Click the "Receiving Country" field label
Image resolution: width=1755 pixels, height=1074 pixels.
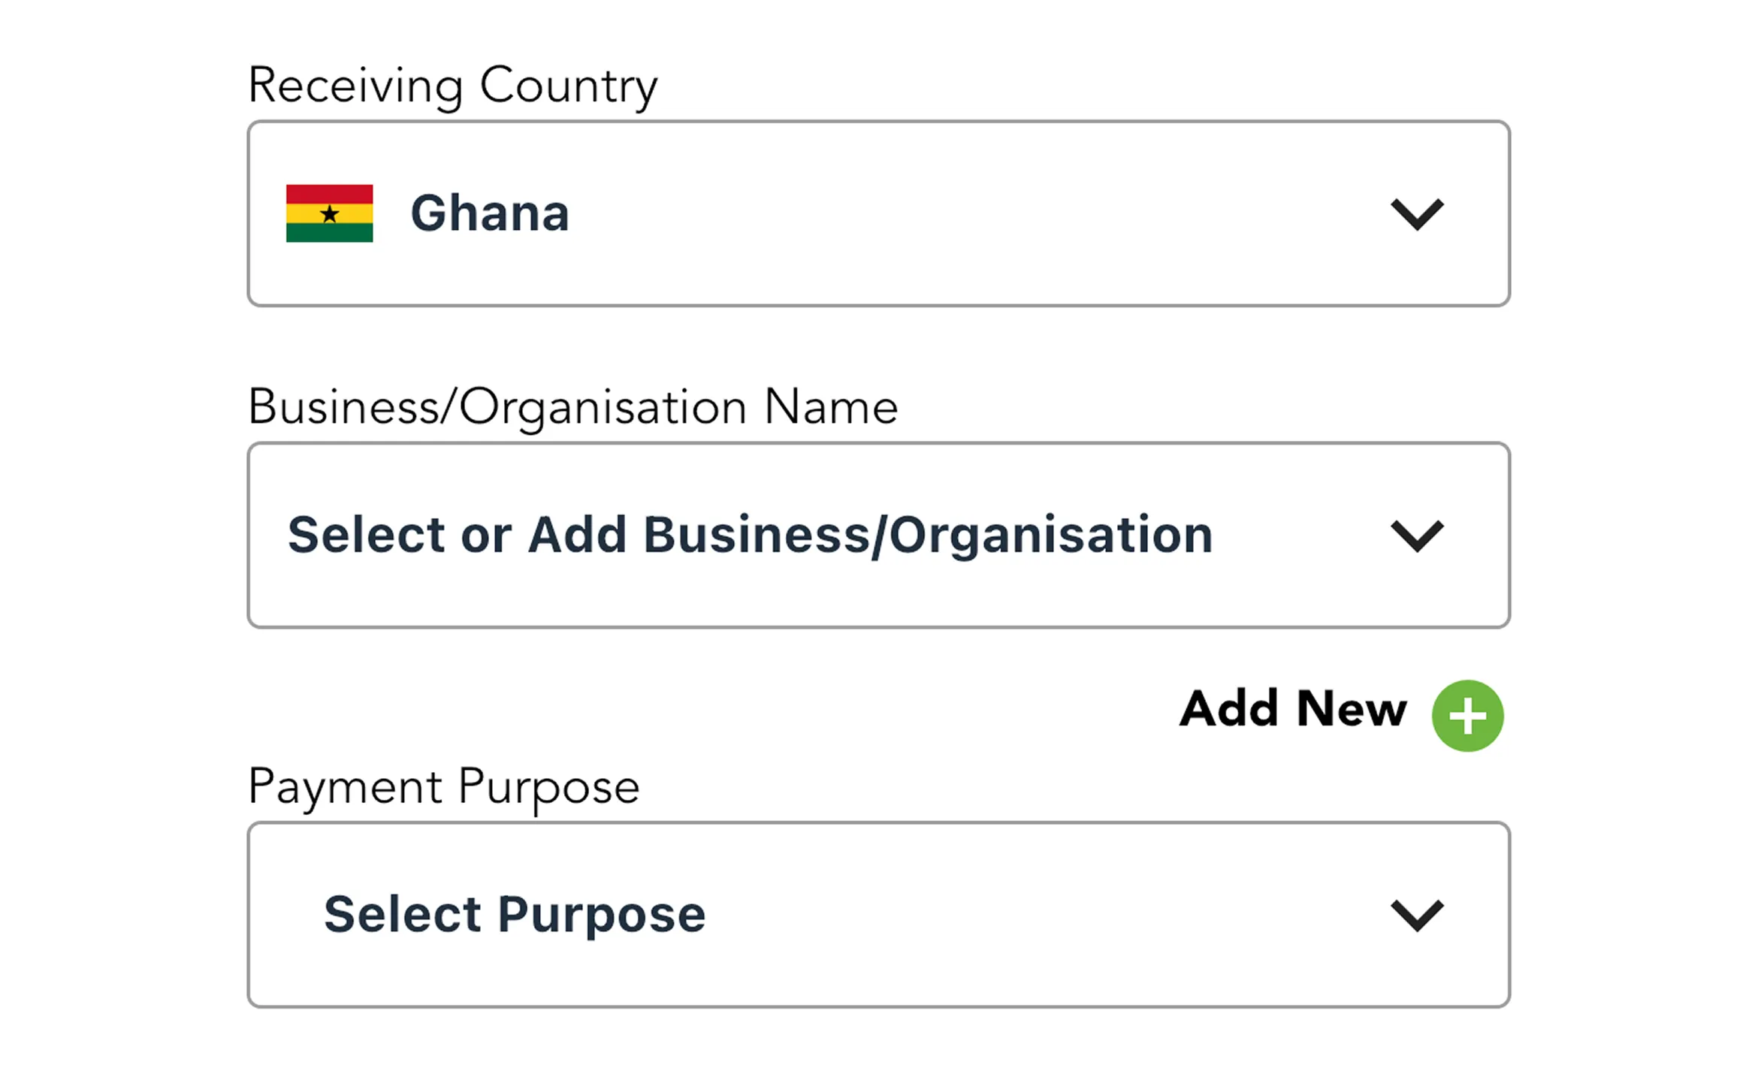[452, 86]
